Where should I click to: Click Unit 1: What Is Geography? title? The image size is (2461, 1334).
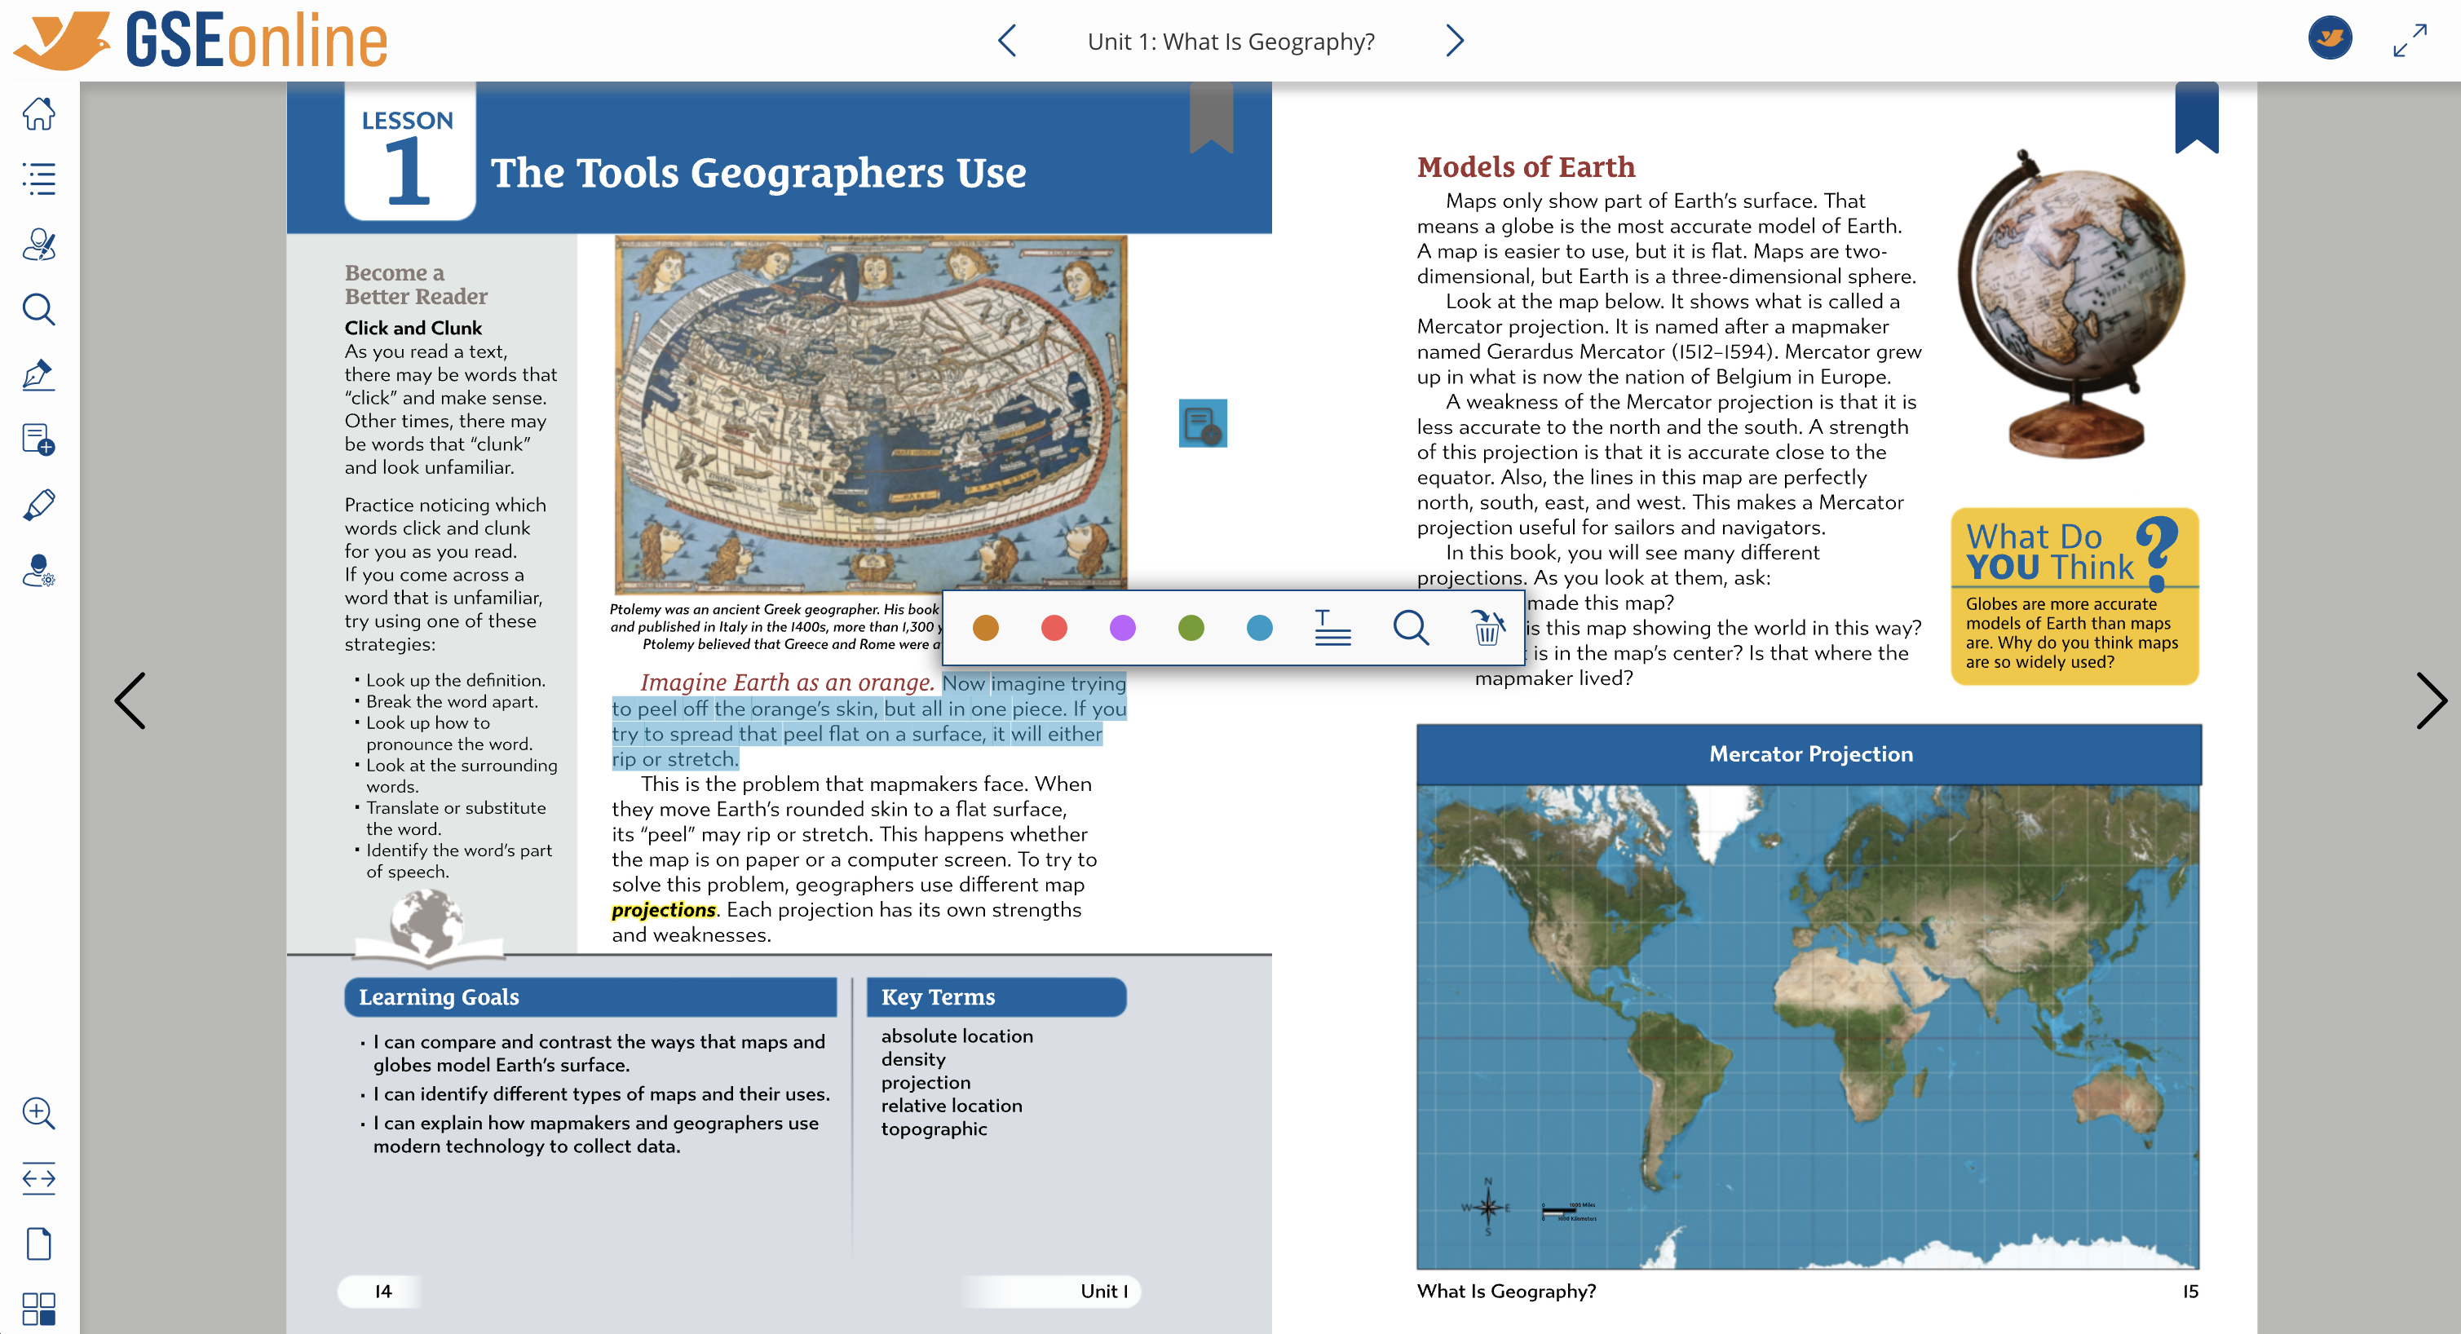1230,42
